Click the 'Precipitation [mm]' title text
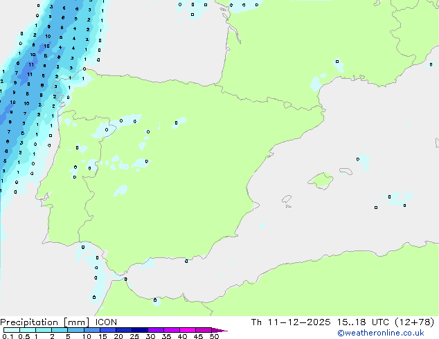The height and width of the screenshot is (339, 439). [45, 322]
